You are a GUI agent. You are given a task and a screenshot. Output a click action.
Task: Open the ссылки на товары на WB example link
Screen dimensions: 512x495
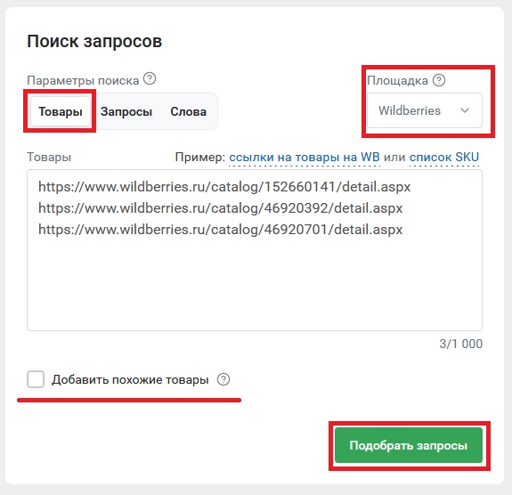pyautogui.click(x=305, y=158)
